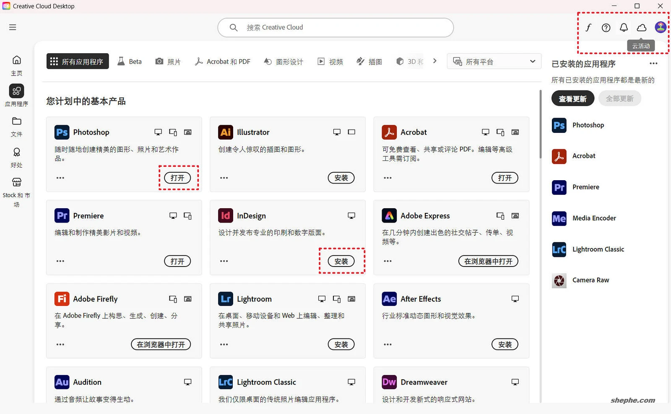The height and width of the screenshot is (414, 671).
Task: Open installed apps panel three-dot menu
Action: [653, 64]
